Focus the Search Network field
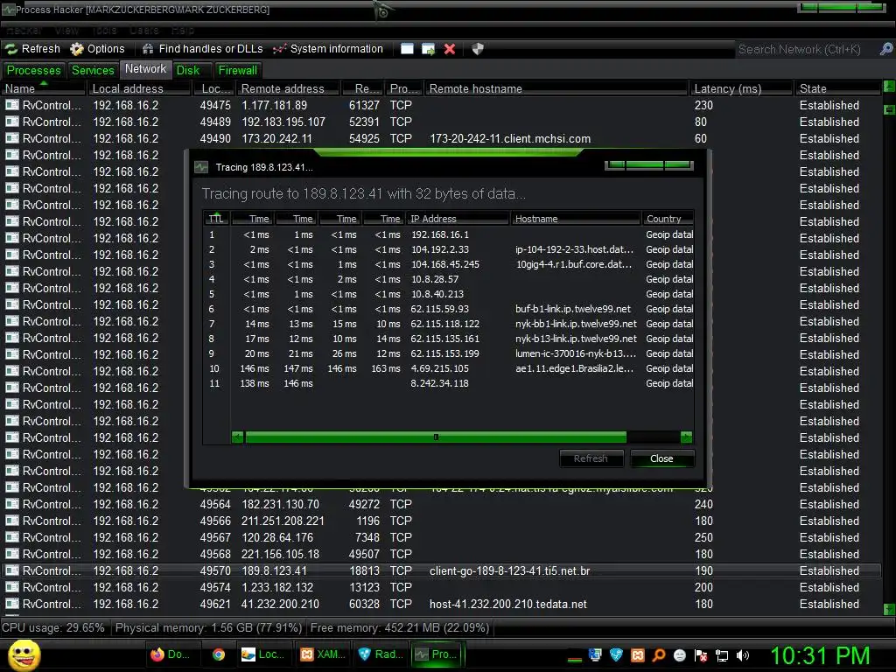The width and height of the screenshot is (896, 672). click(806, 49)
